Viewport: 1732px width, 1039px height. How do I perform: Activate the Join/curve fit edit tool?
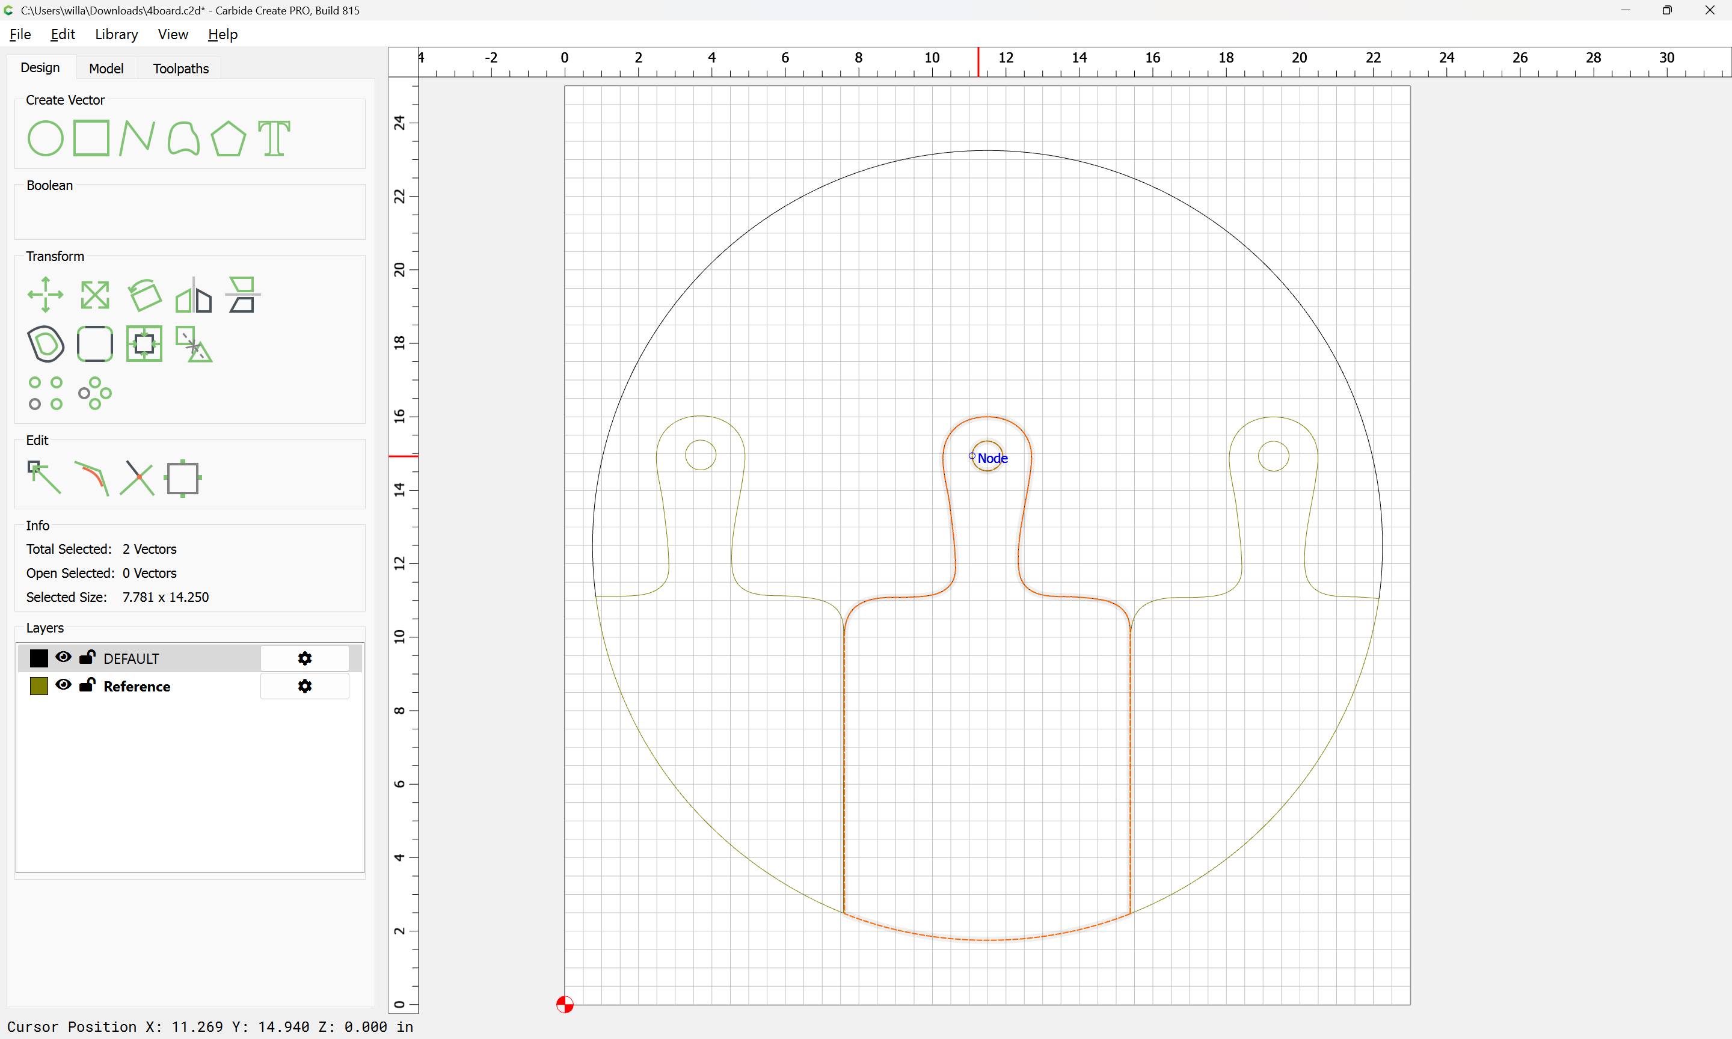pyautogui.click(x=91, y=477)
